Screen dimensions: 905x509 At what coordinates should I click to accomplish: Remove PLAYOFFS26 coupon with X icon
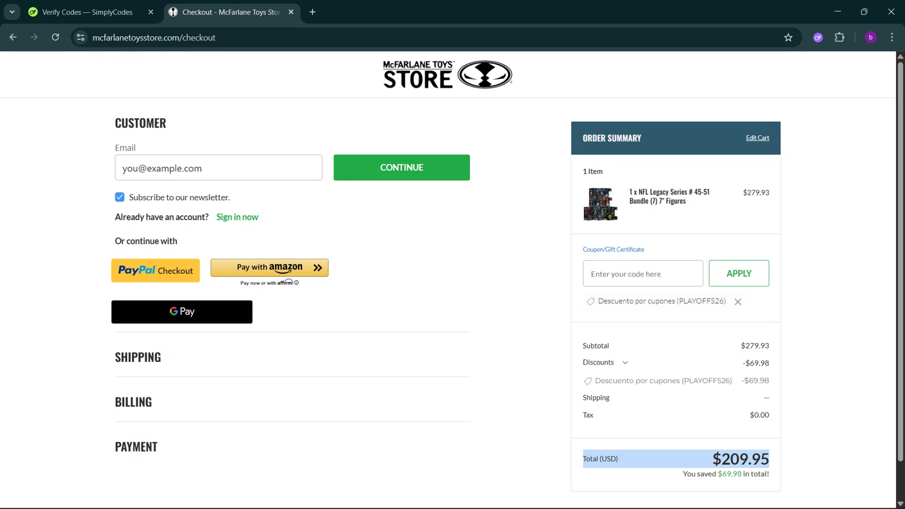pyautogui.click(x=738, y=302)
